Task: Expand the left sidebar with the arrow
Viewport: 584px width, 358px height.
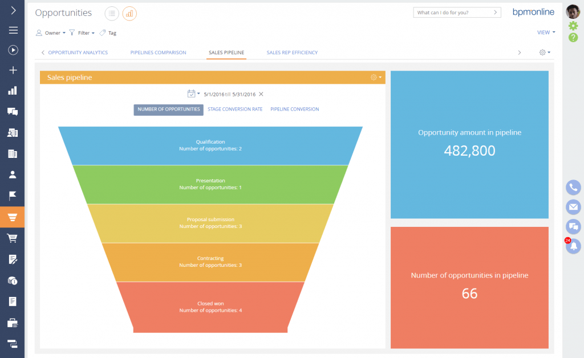Action: [x=13, y=10]
